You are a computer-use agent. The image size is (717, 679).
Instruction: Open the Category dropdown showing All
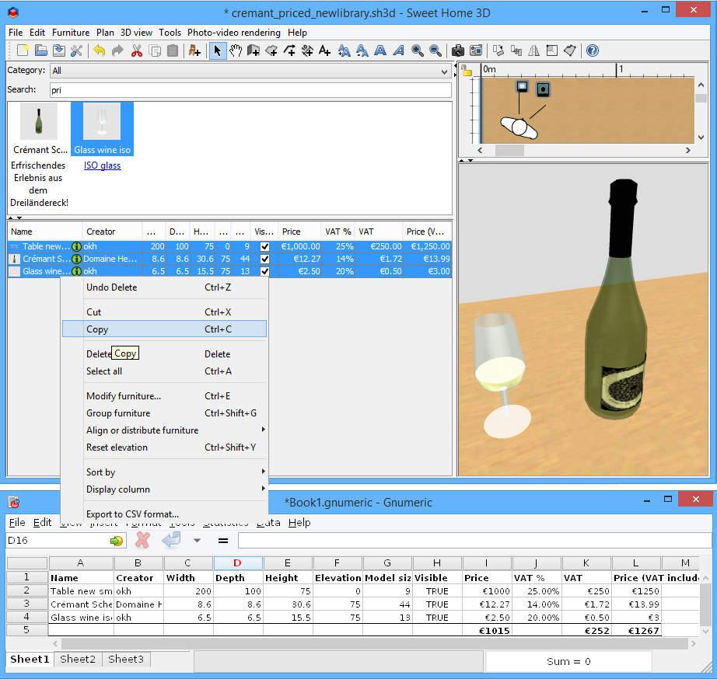[x=250, y=71]
